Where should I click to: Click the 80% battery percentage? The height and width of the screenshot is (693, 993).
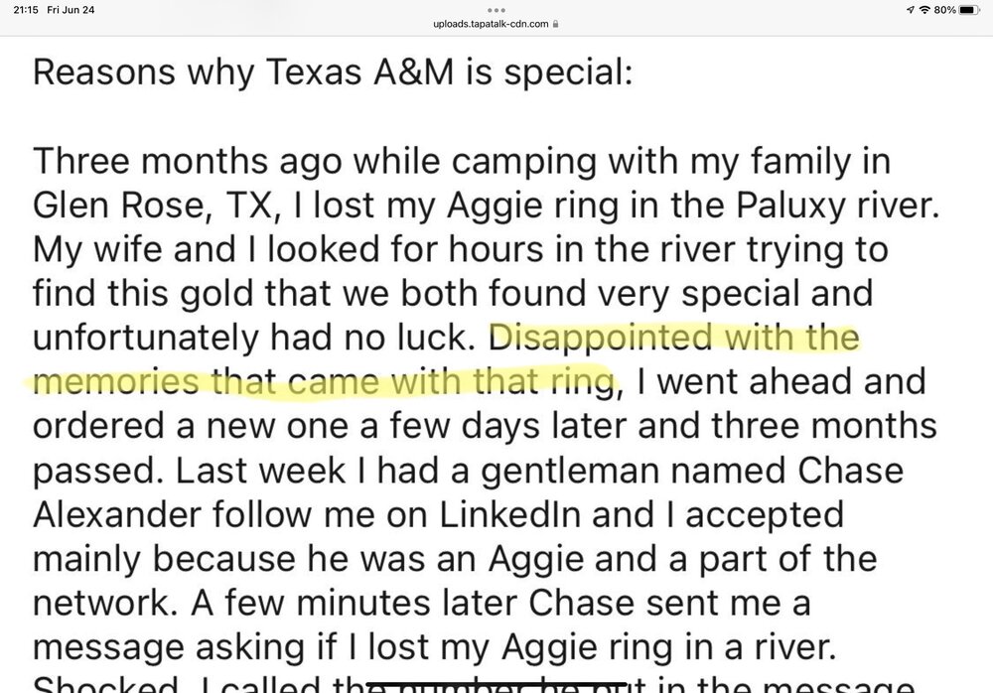943,9
